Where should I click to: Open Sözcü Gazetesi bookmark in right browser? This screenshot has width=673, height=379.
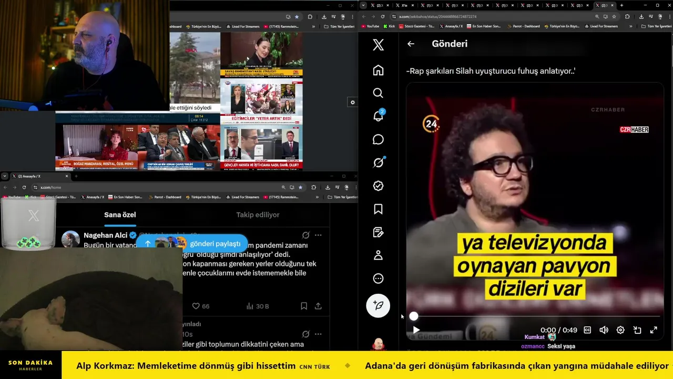click(x=417, y=26)
